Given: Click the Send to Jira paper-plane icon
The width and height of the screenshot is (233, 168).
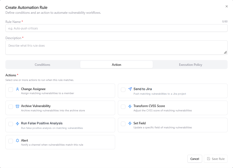Looking at the screenshot, I should (130, 89).
